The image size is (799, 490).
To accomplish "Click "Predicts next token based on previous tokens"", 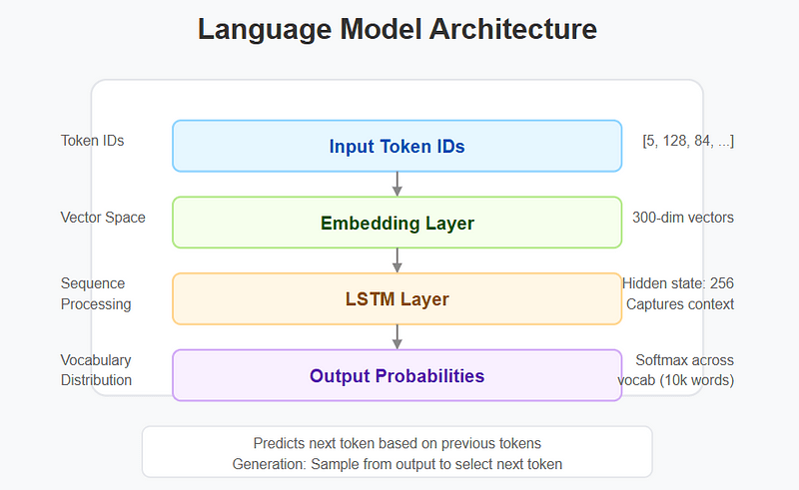I will click(x=397, y=442).
